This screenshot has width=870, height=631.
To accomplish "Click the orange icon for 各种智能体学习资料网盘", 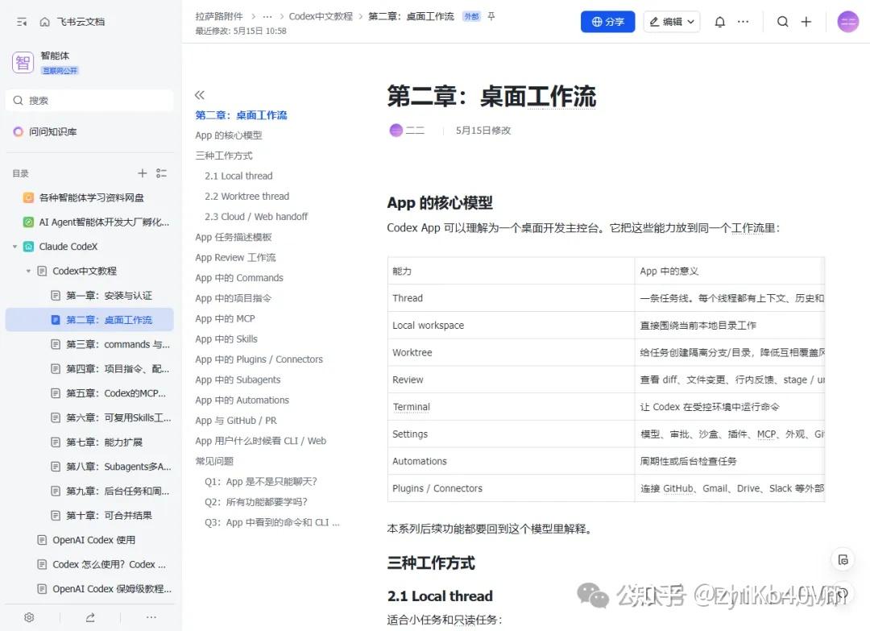I will click(x=28, y=197).
